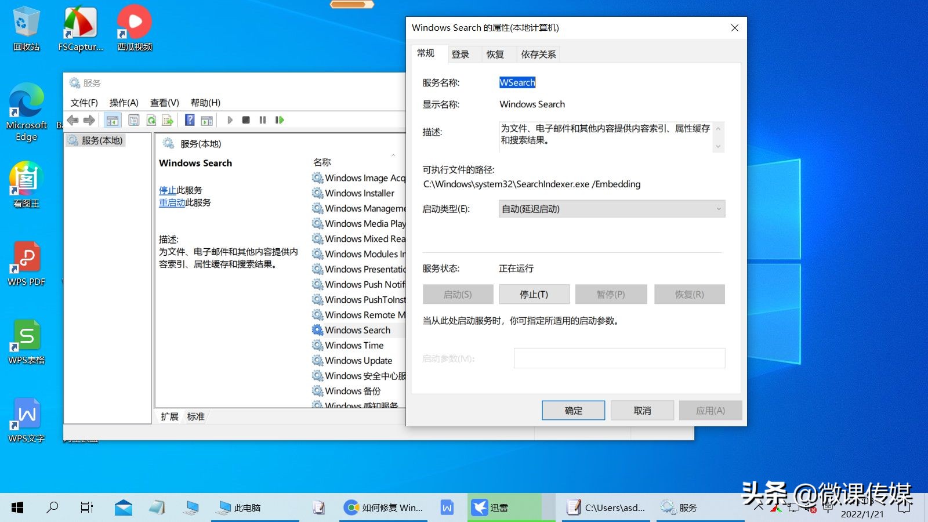Screen dimensions: 928x522
Task: Toggle the show/hide console tree toolbar icon
Action: (113, 120)
